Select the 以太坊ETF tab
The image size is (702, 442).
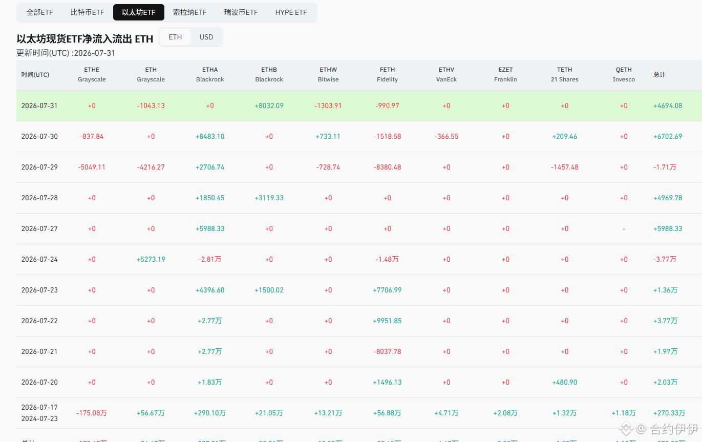pos(139,12)
